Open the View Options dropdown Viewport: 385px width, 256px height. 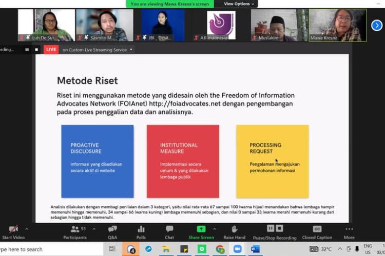point(239,4)
